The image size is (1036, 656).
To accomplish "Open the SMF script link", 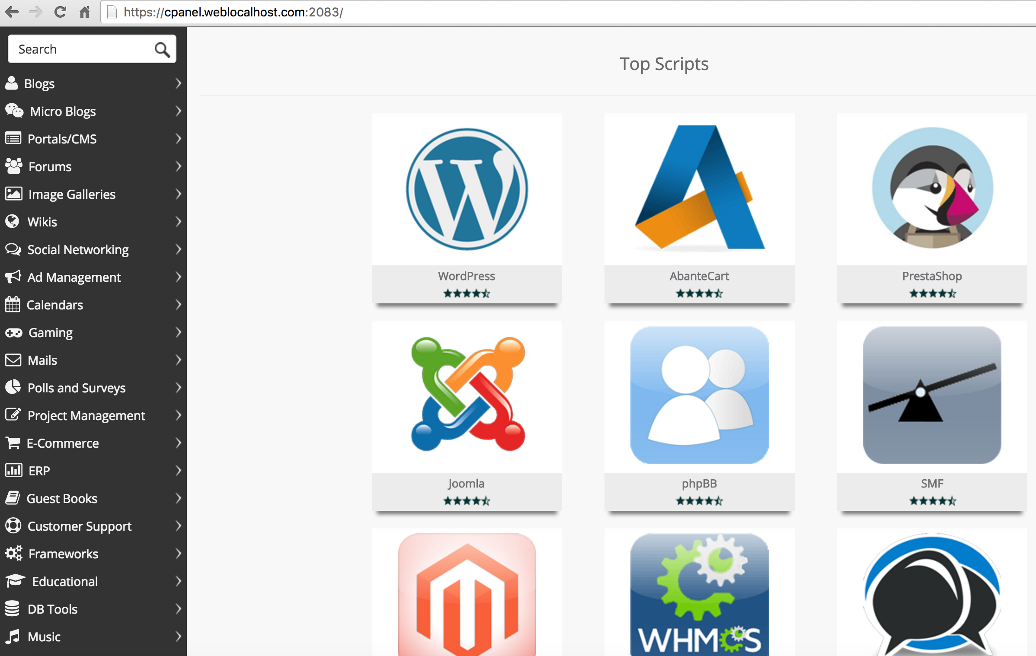I will [x=932, y=484].
